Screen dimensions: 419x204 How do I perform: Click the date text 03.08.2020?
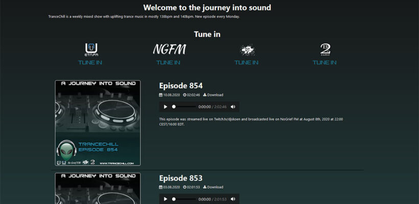point(172,187)
